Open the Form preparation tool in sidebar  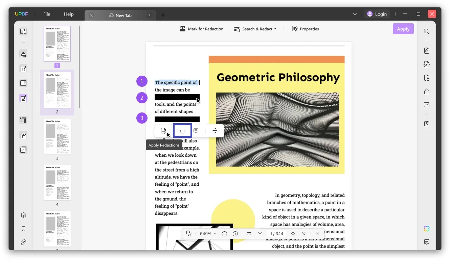[23, 83]
